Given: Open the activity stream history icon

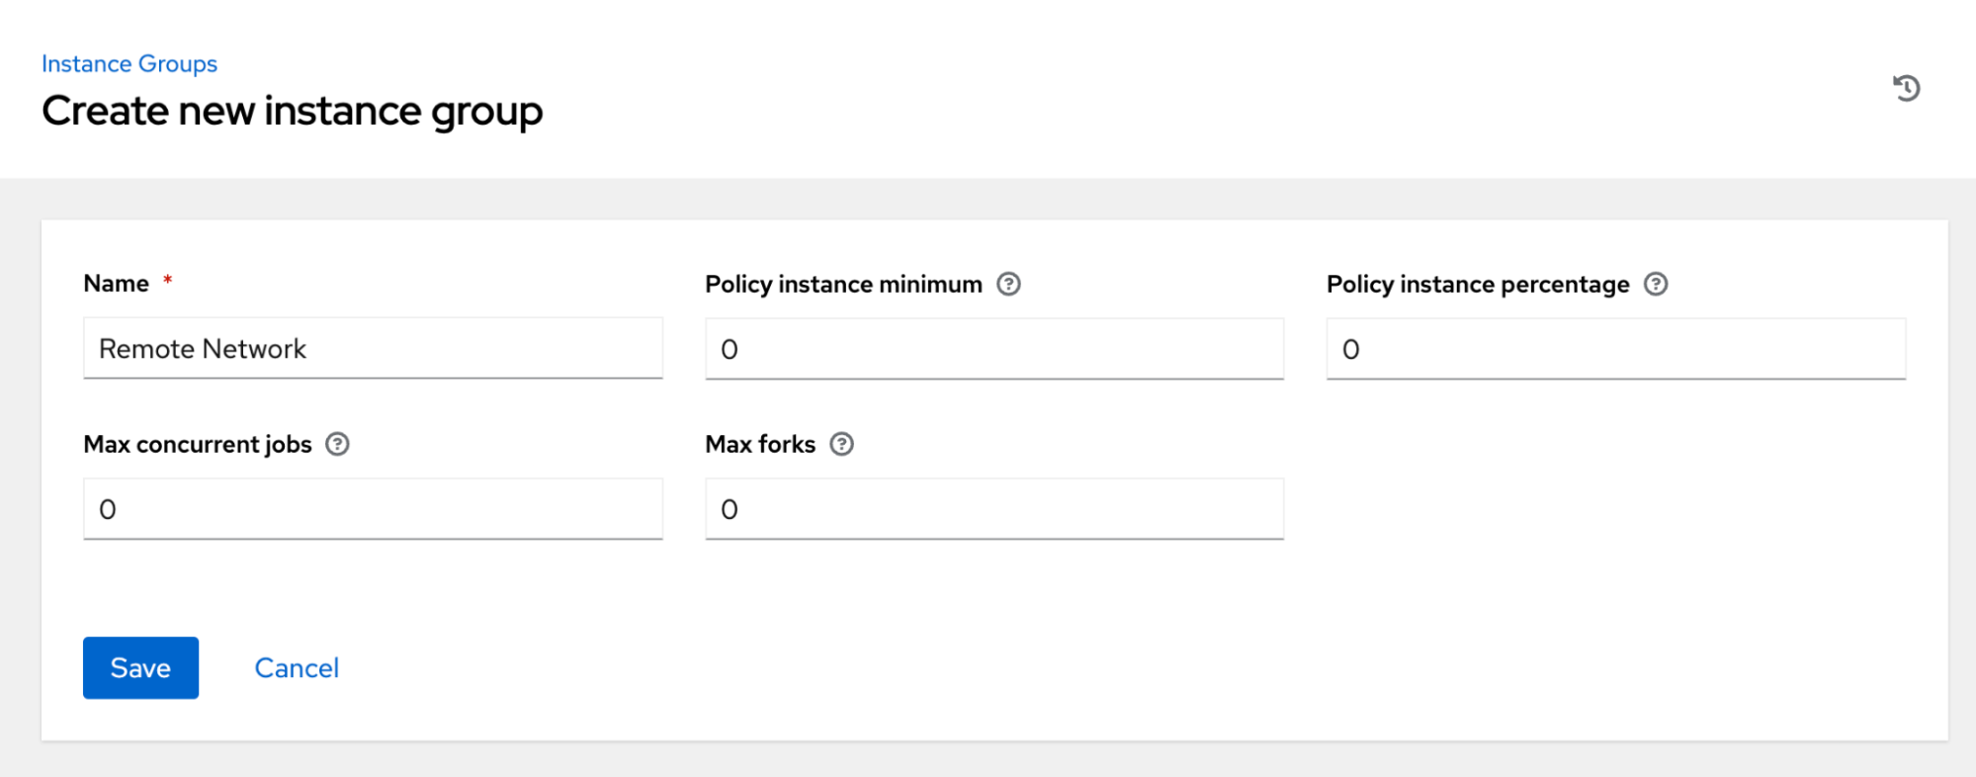Looking at the screenshot, I should (x=1906, y=88).
